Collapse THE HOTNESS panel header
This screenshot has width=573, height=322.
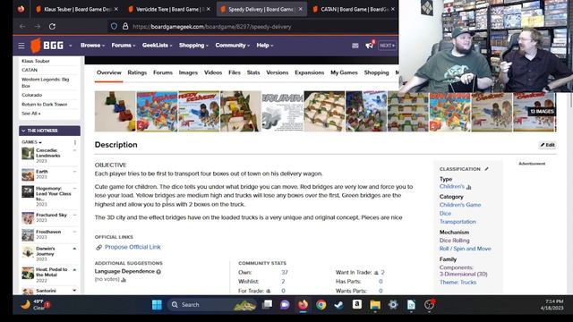49,131
